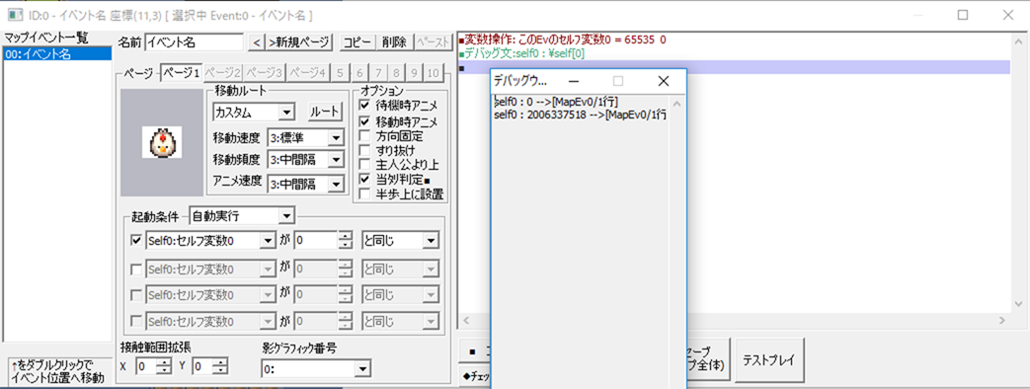Select the highlighted empty command line
1030x389 pixels.
(735, 67)
